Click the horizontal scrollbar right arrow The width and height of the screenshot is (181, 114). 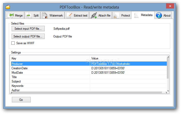pyautogui.click(x=166, y=93)
